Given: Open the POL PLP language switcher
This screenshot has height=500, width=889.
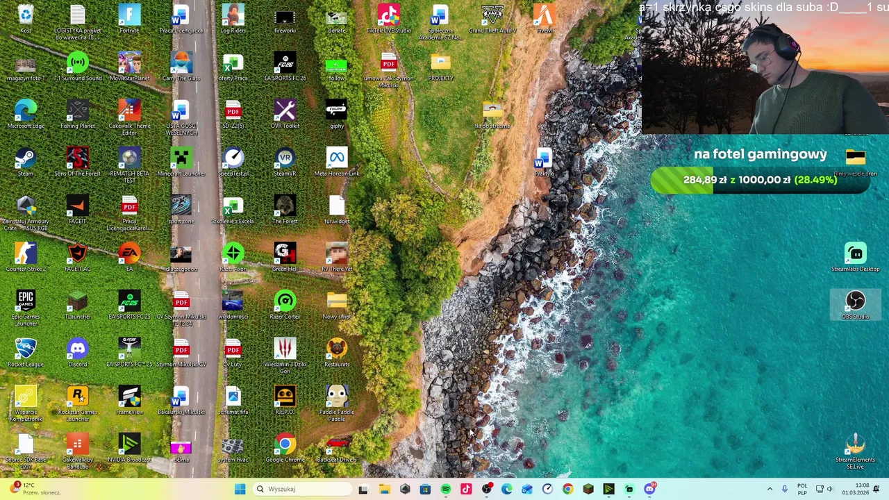Looking at the screenshot, I should [x=802, y=489].
